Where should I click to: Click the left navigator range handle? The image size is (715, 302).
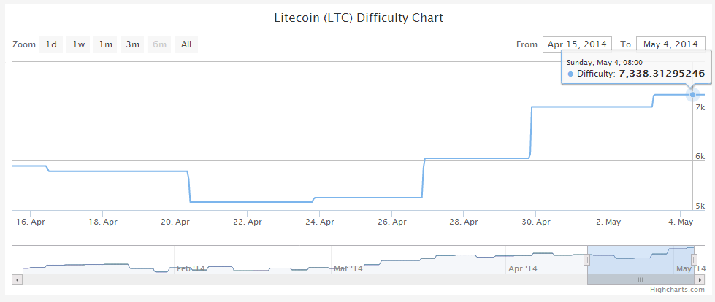click(586, 260)
